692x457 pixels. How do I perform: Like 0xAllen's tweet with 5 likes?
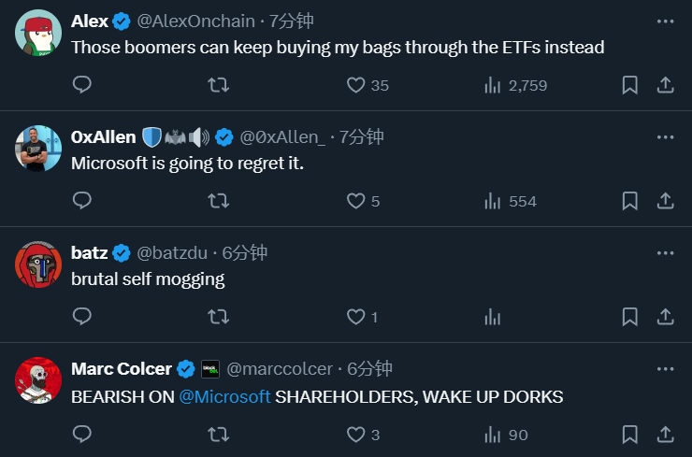355,201
